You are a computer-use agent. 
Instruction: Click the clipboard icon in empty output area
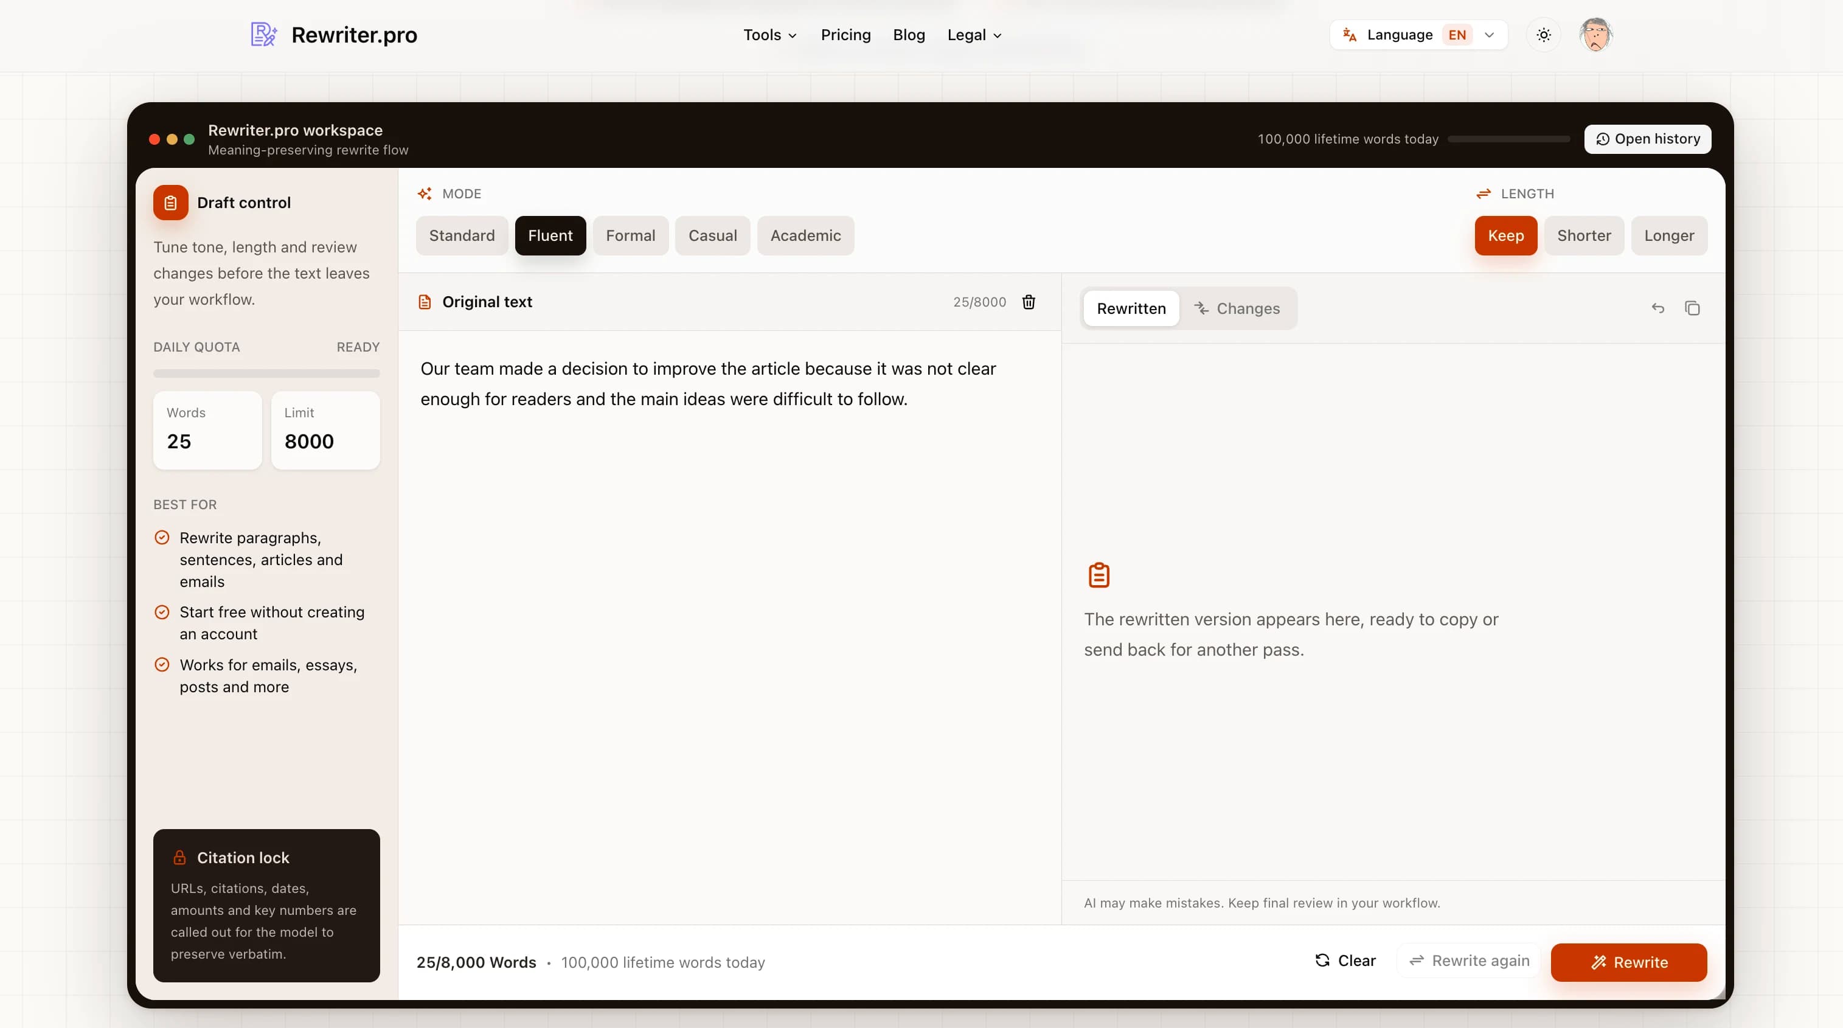pos(1099,575)
